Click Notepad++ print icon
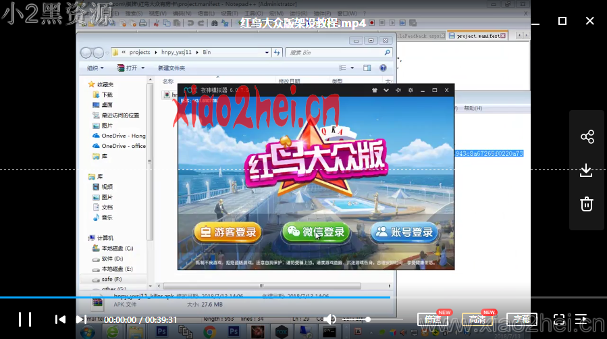607x339 pixels. 143,23
